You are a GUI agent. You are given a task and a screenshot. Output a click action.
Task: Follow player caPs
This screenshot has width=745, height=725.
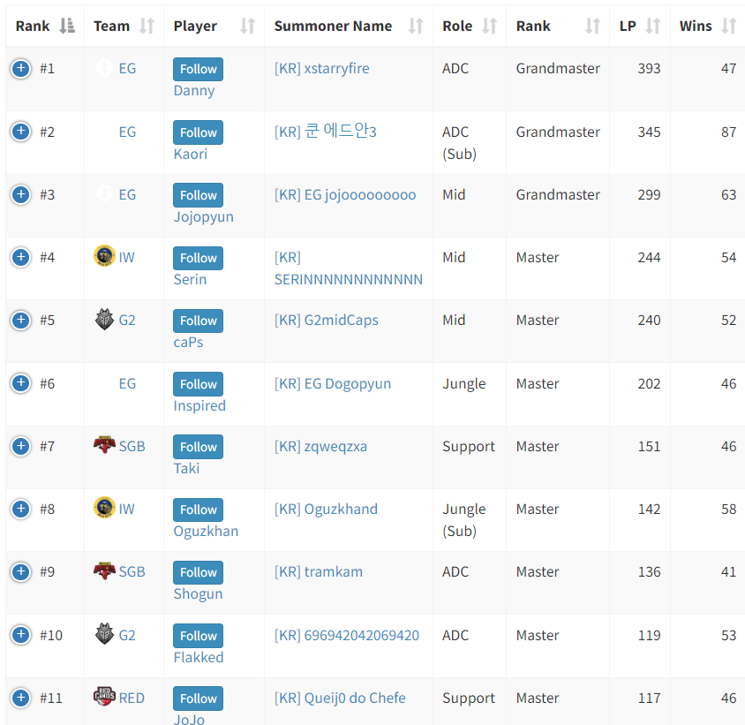pyautogui.click(x=198, y=321)
